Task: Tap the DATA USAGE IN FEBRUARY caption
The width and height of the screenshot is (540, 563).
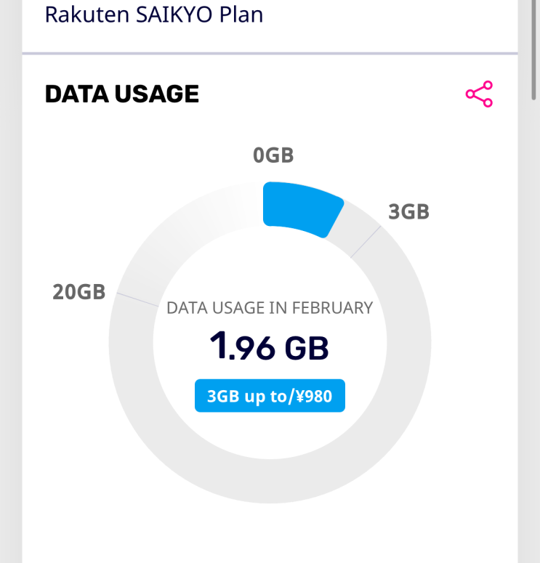Action: point(270,308)
